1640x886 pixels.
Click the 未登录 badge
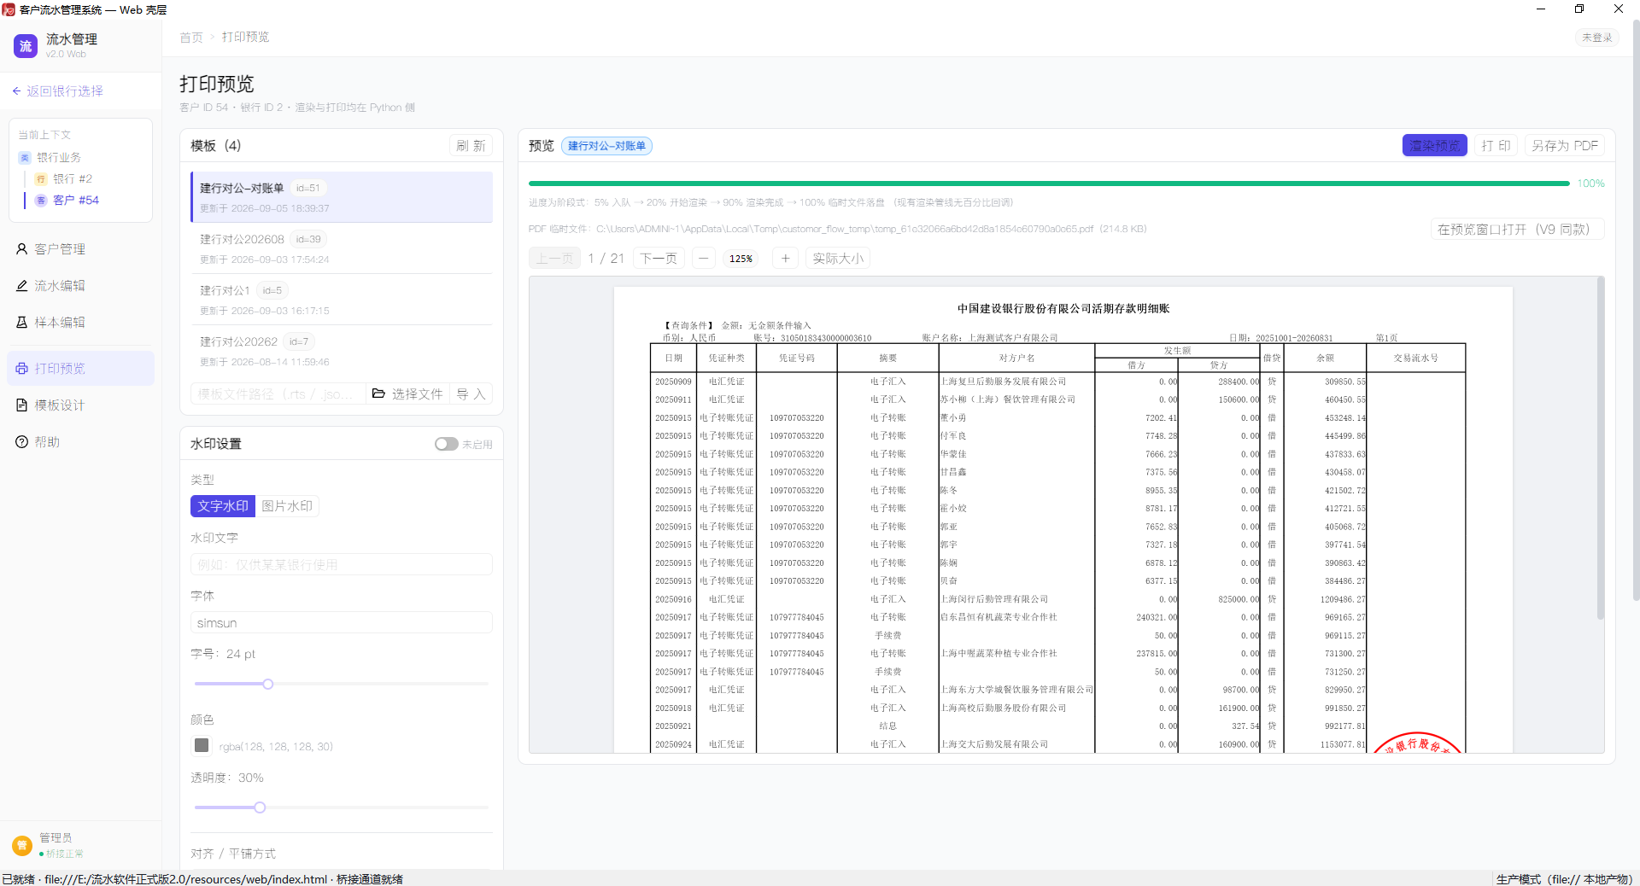(1596, 38)
